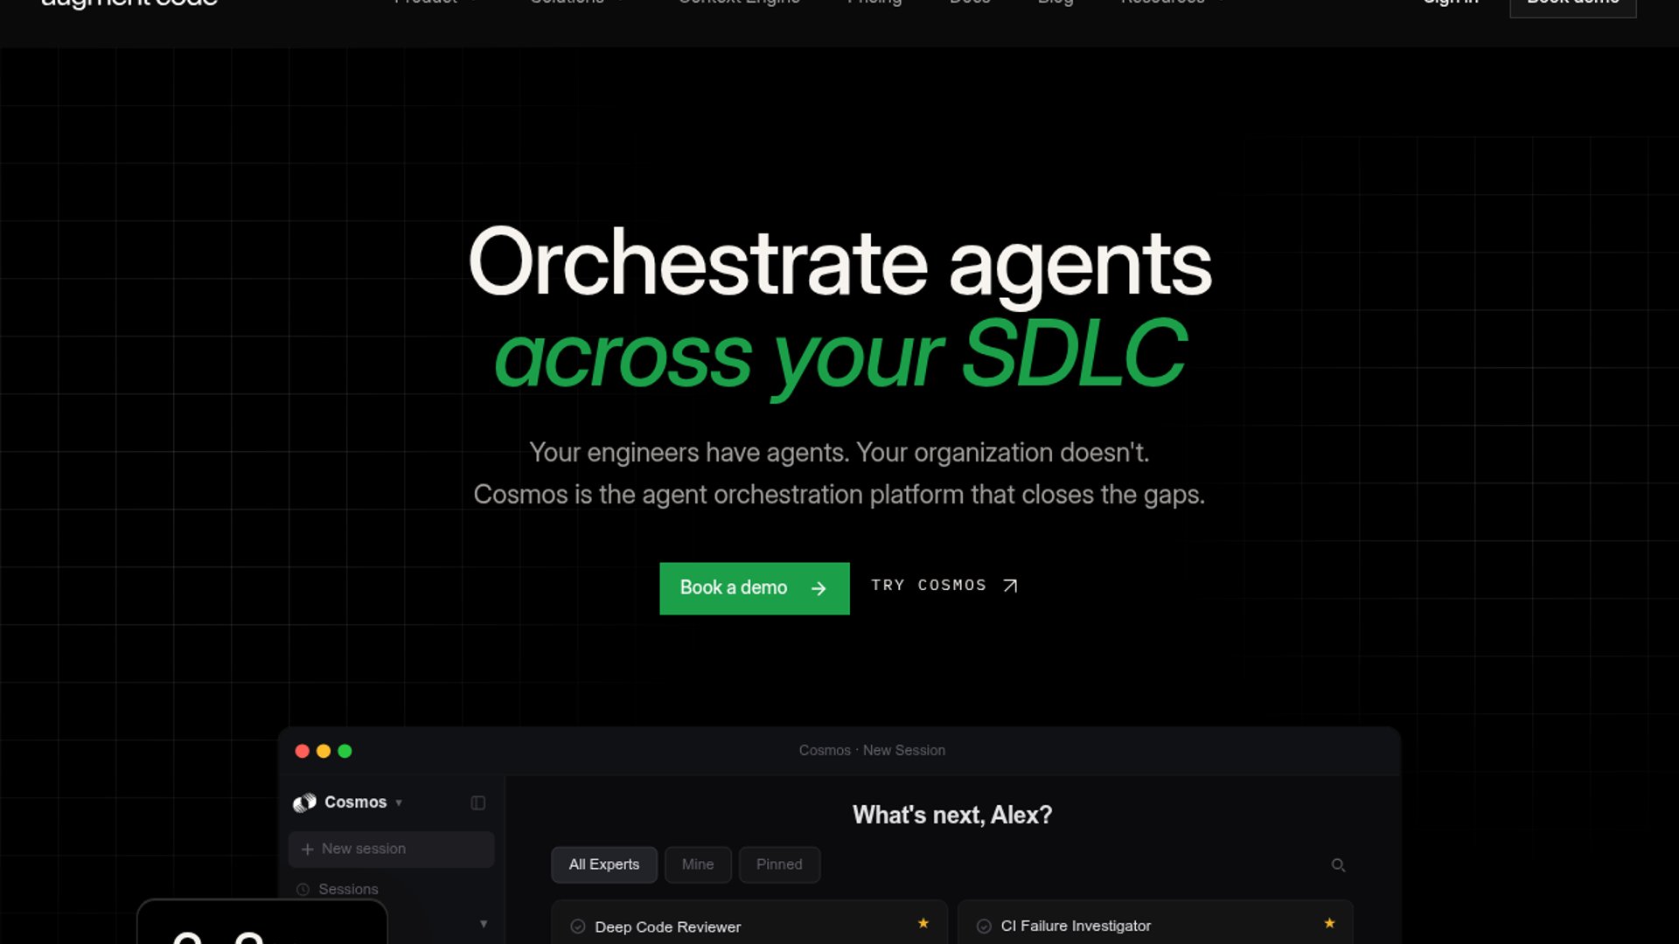This screenshot has width=1679, height=944.
Task: Select the All Experts tab
Action: 604,864
